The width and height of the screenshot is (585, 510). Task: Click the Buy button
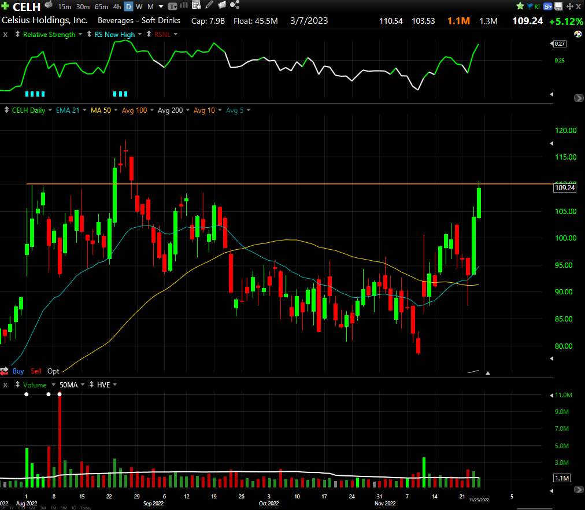point(18,371)
